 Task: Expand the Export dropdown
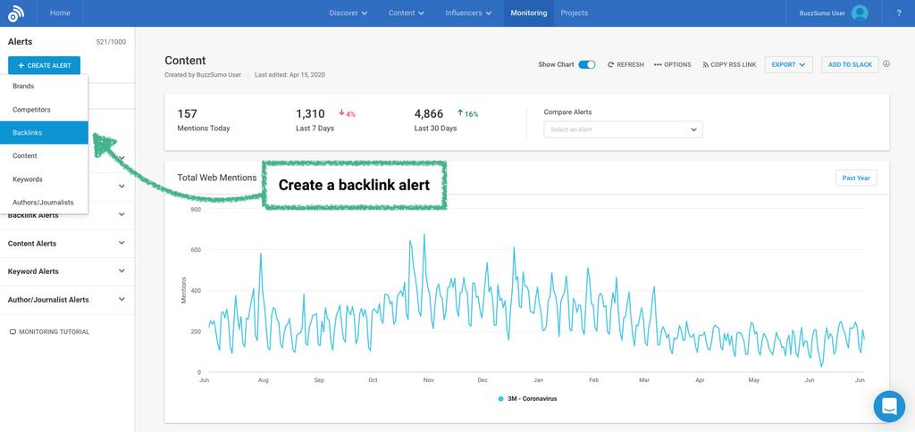[789, 64]
